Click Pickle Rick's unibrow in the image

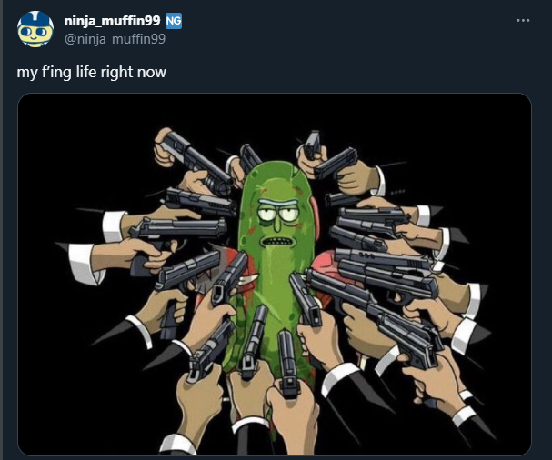278,204
